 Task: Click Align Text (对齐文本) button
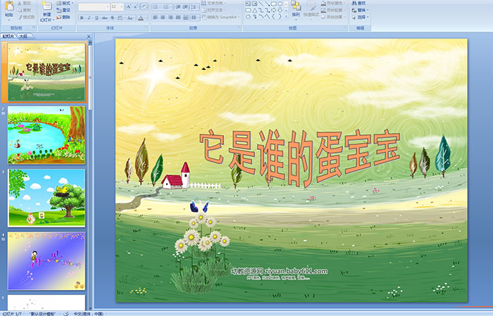point(213,10)
